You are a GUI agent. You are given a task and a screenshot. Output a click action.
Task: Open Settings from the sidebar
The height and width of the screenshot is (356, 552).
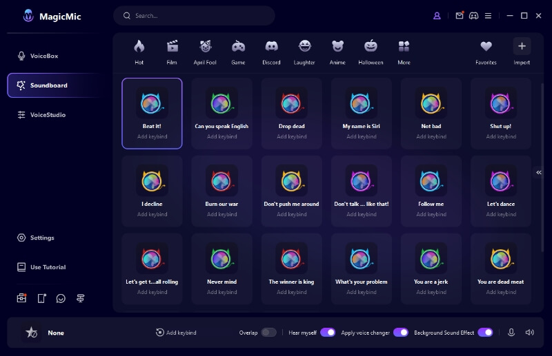point(36,238)
